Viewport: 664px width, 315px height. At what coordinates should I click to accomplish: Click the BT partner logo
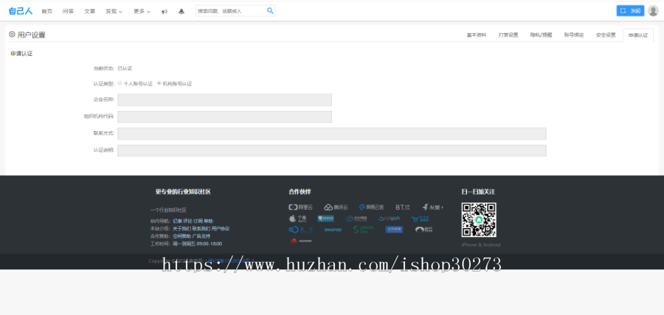pos(403,207)
